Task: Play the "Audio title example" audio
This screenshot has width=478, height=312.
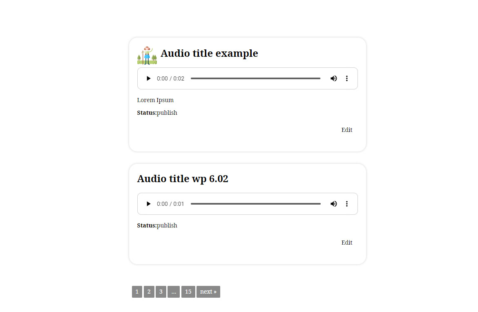Action: point(148,78)
